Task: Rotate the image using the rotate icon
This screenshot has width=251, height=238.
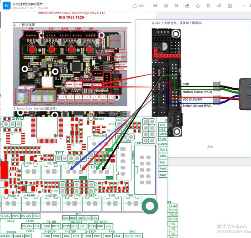Action: pyautogui.click(x=187, y=6)
